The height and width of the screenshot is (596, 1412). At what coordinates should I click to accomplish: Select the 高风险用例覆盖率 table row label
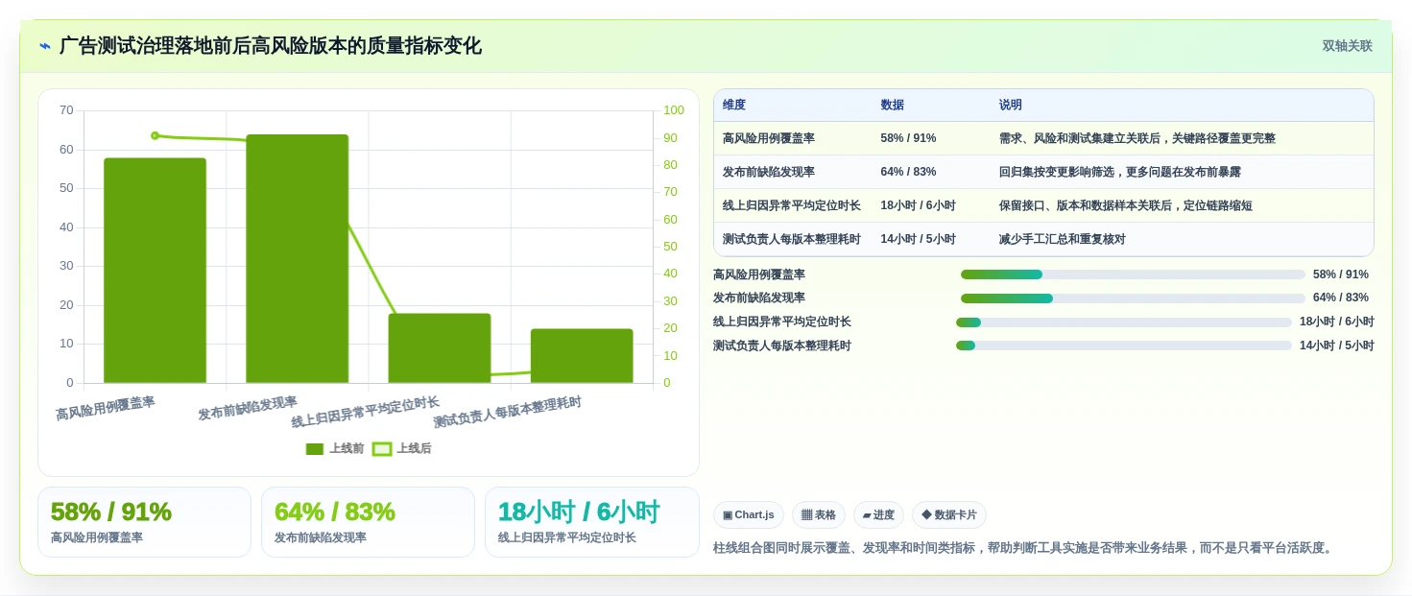(x=769, y=138)
